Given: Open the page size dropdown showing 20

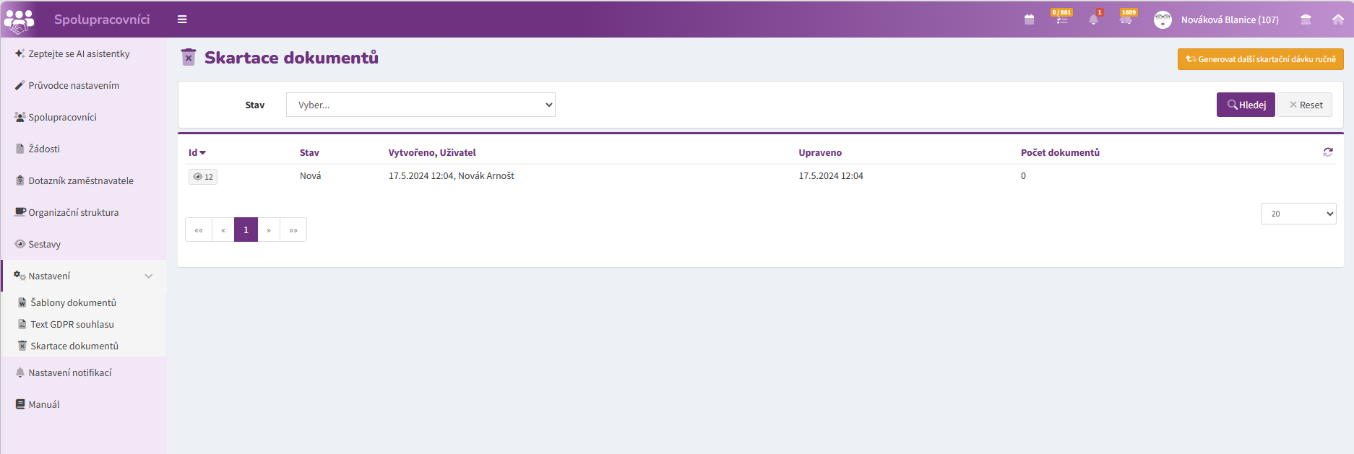Looking at the screenshot, I should [1298, 214].
